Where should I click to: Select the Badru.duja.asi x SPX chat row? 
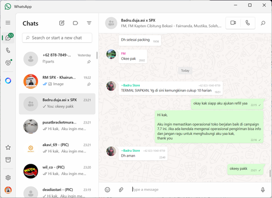57,104
